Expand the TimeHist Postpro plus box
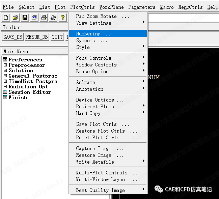Image resolution: width=219 pixels, height=199 pixels. (5, 81)
